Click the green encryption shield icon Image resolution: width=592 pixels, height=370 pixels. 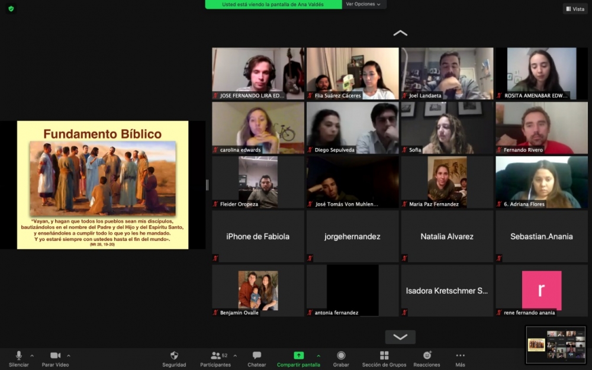(x=11, y=8)
